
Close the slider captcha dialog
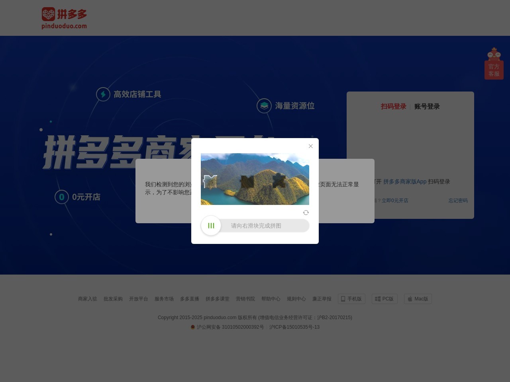tap(311, 146)
